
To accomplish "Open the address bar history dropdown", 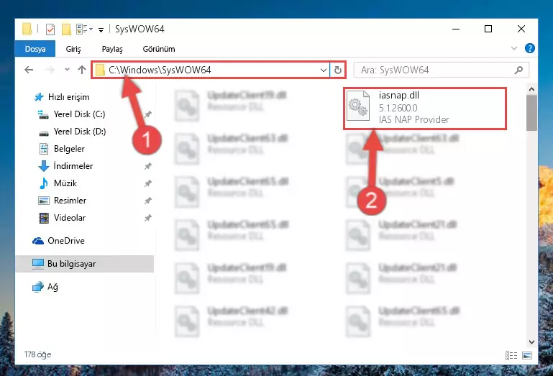I will point(323,70).
